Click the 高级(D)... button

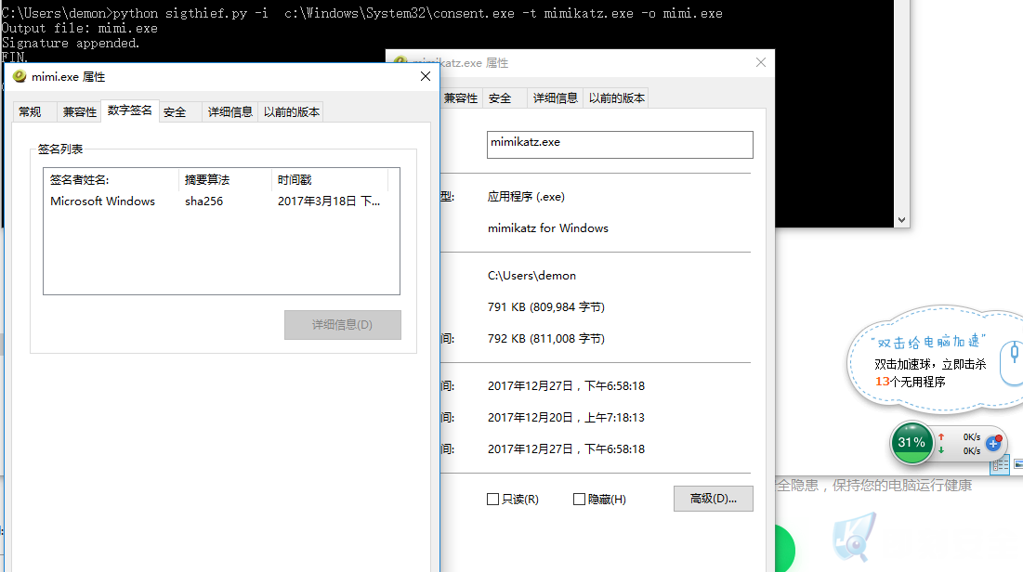click(713, 499)
